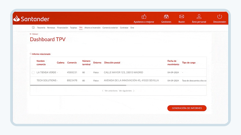
Task: Click the Dashboard TPV heading
Action: 48,39
